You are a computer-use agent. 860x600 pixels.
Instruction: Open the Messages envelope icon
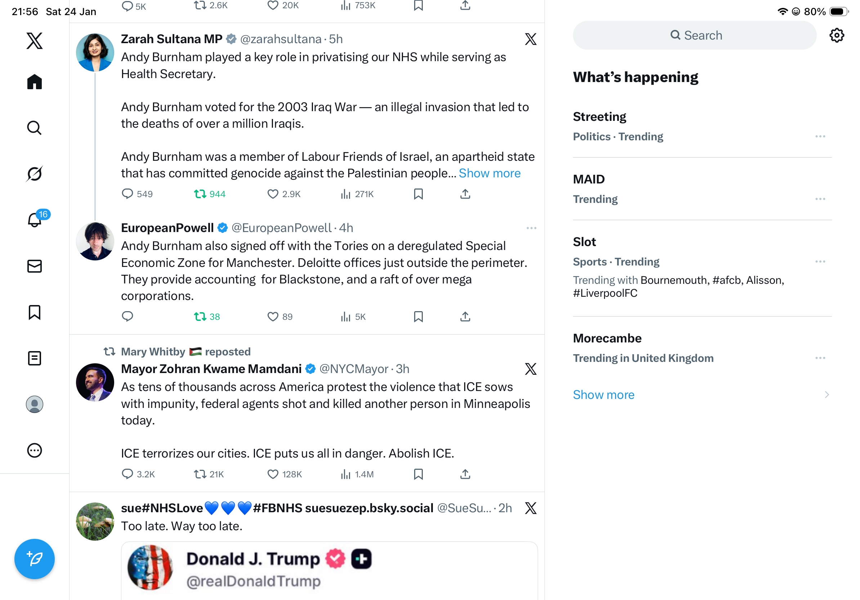tap(35, 266)
